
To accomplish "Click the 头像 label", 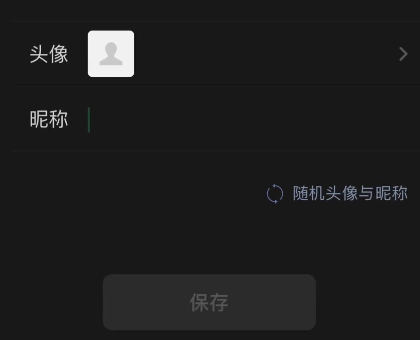I will [49, 54].
